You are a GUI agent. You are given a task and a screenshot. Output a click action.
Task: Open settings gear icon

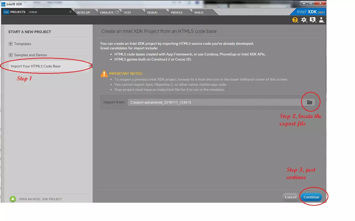[x=304, y=20]
